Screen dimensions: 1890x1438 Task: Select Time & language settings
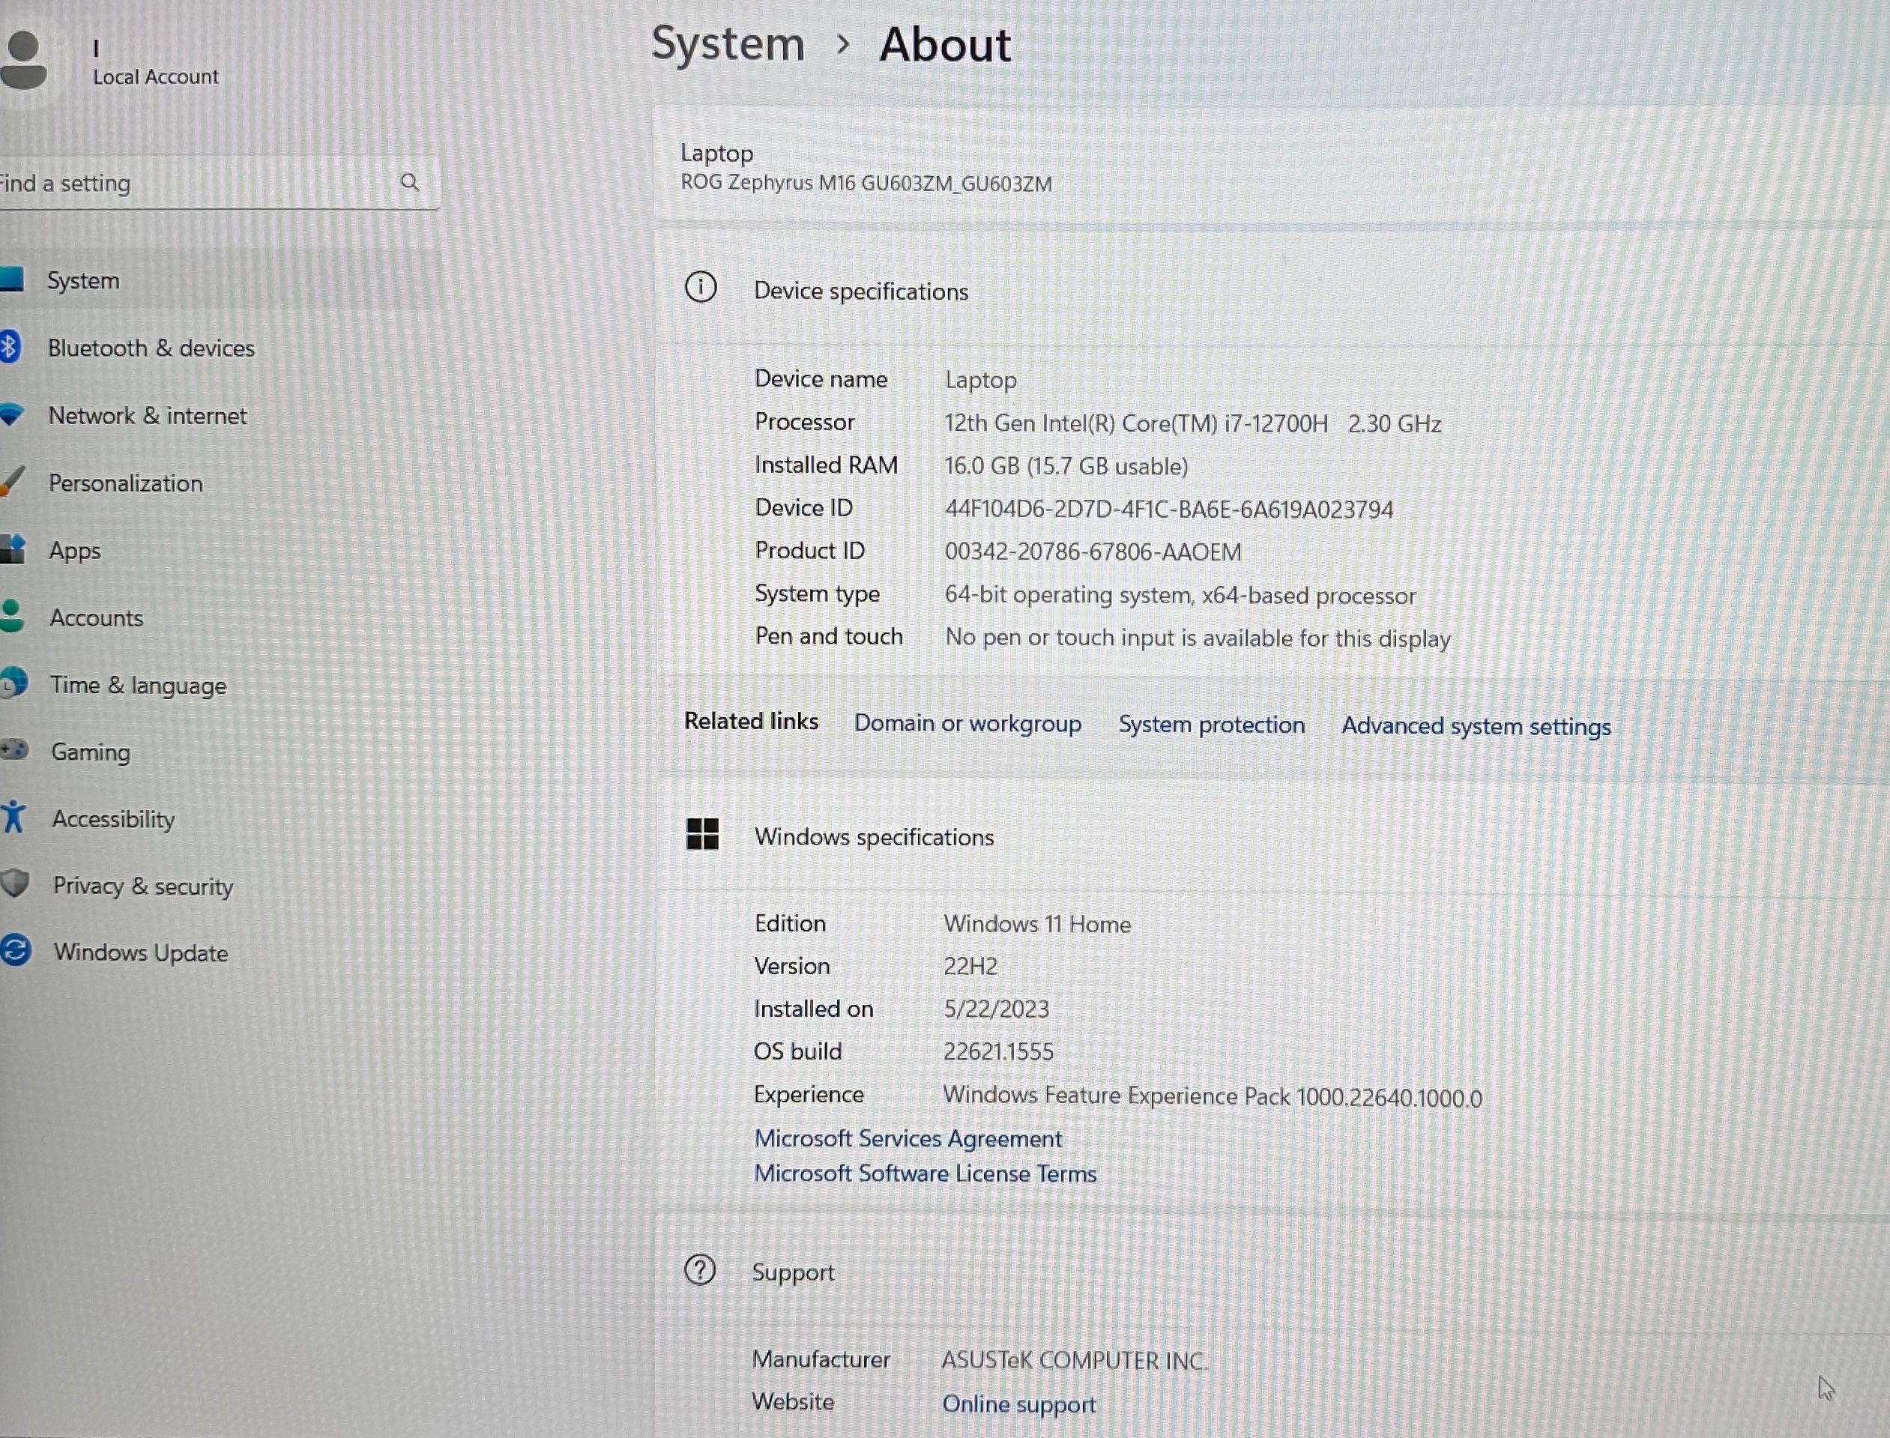tap(136, 683)
